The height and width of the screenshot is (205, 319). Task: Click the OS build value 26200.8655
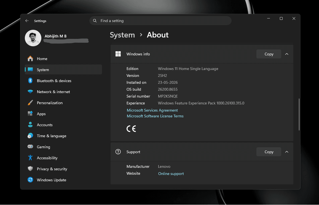click(168, 89)
